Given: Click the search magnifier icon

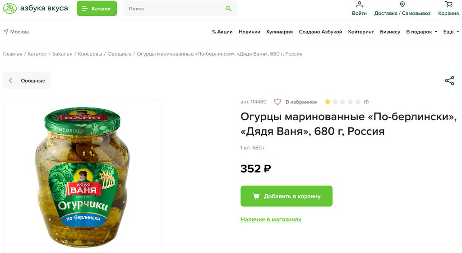Looking at the screenshot, I should pos(229,9).
